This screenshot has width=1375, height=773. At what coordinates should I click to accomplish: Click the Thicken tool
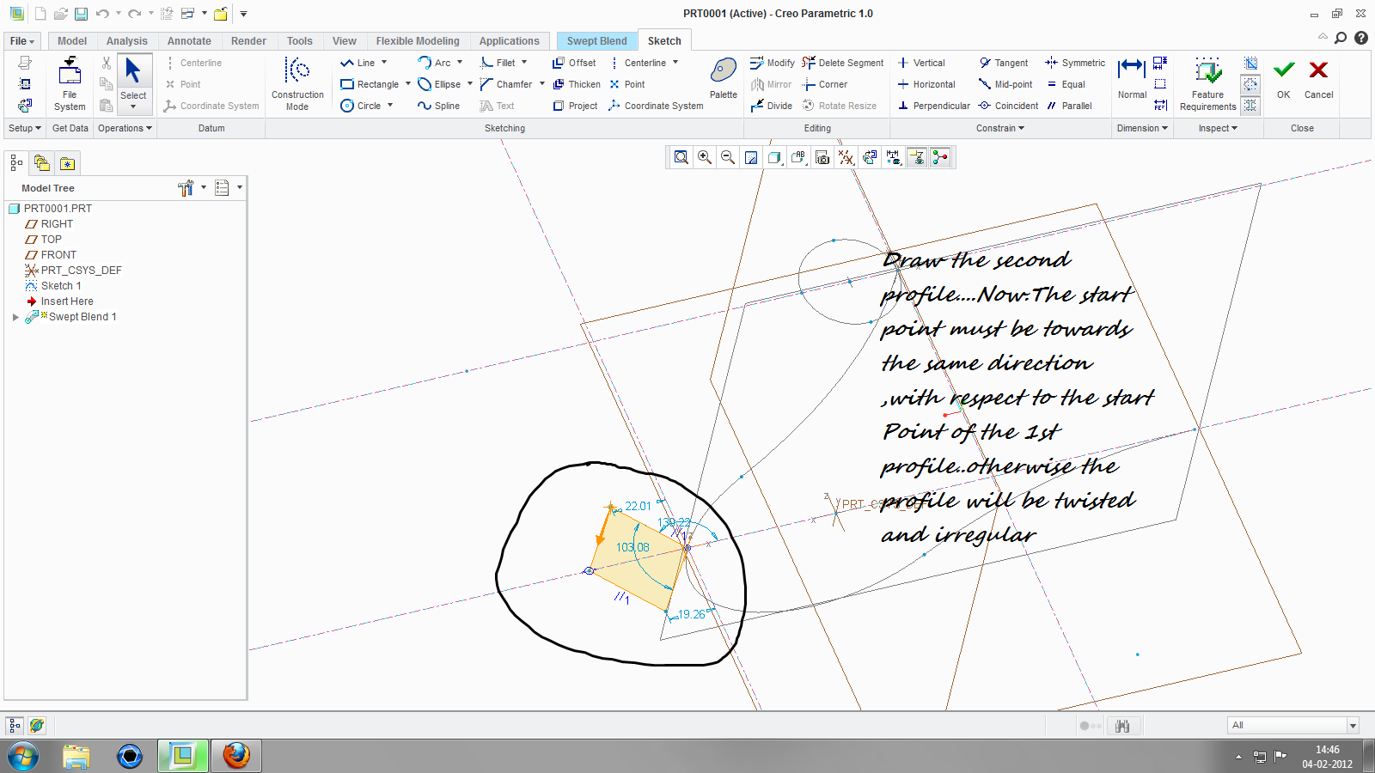[577, 84]
